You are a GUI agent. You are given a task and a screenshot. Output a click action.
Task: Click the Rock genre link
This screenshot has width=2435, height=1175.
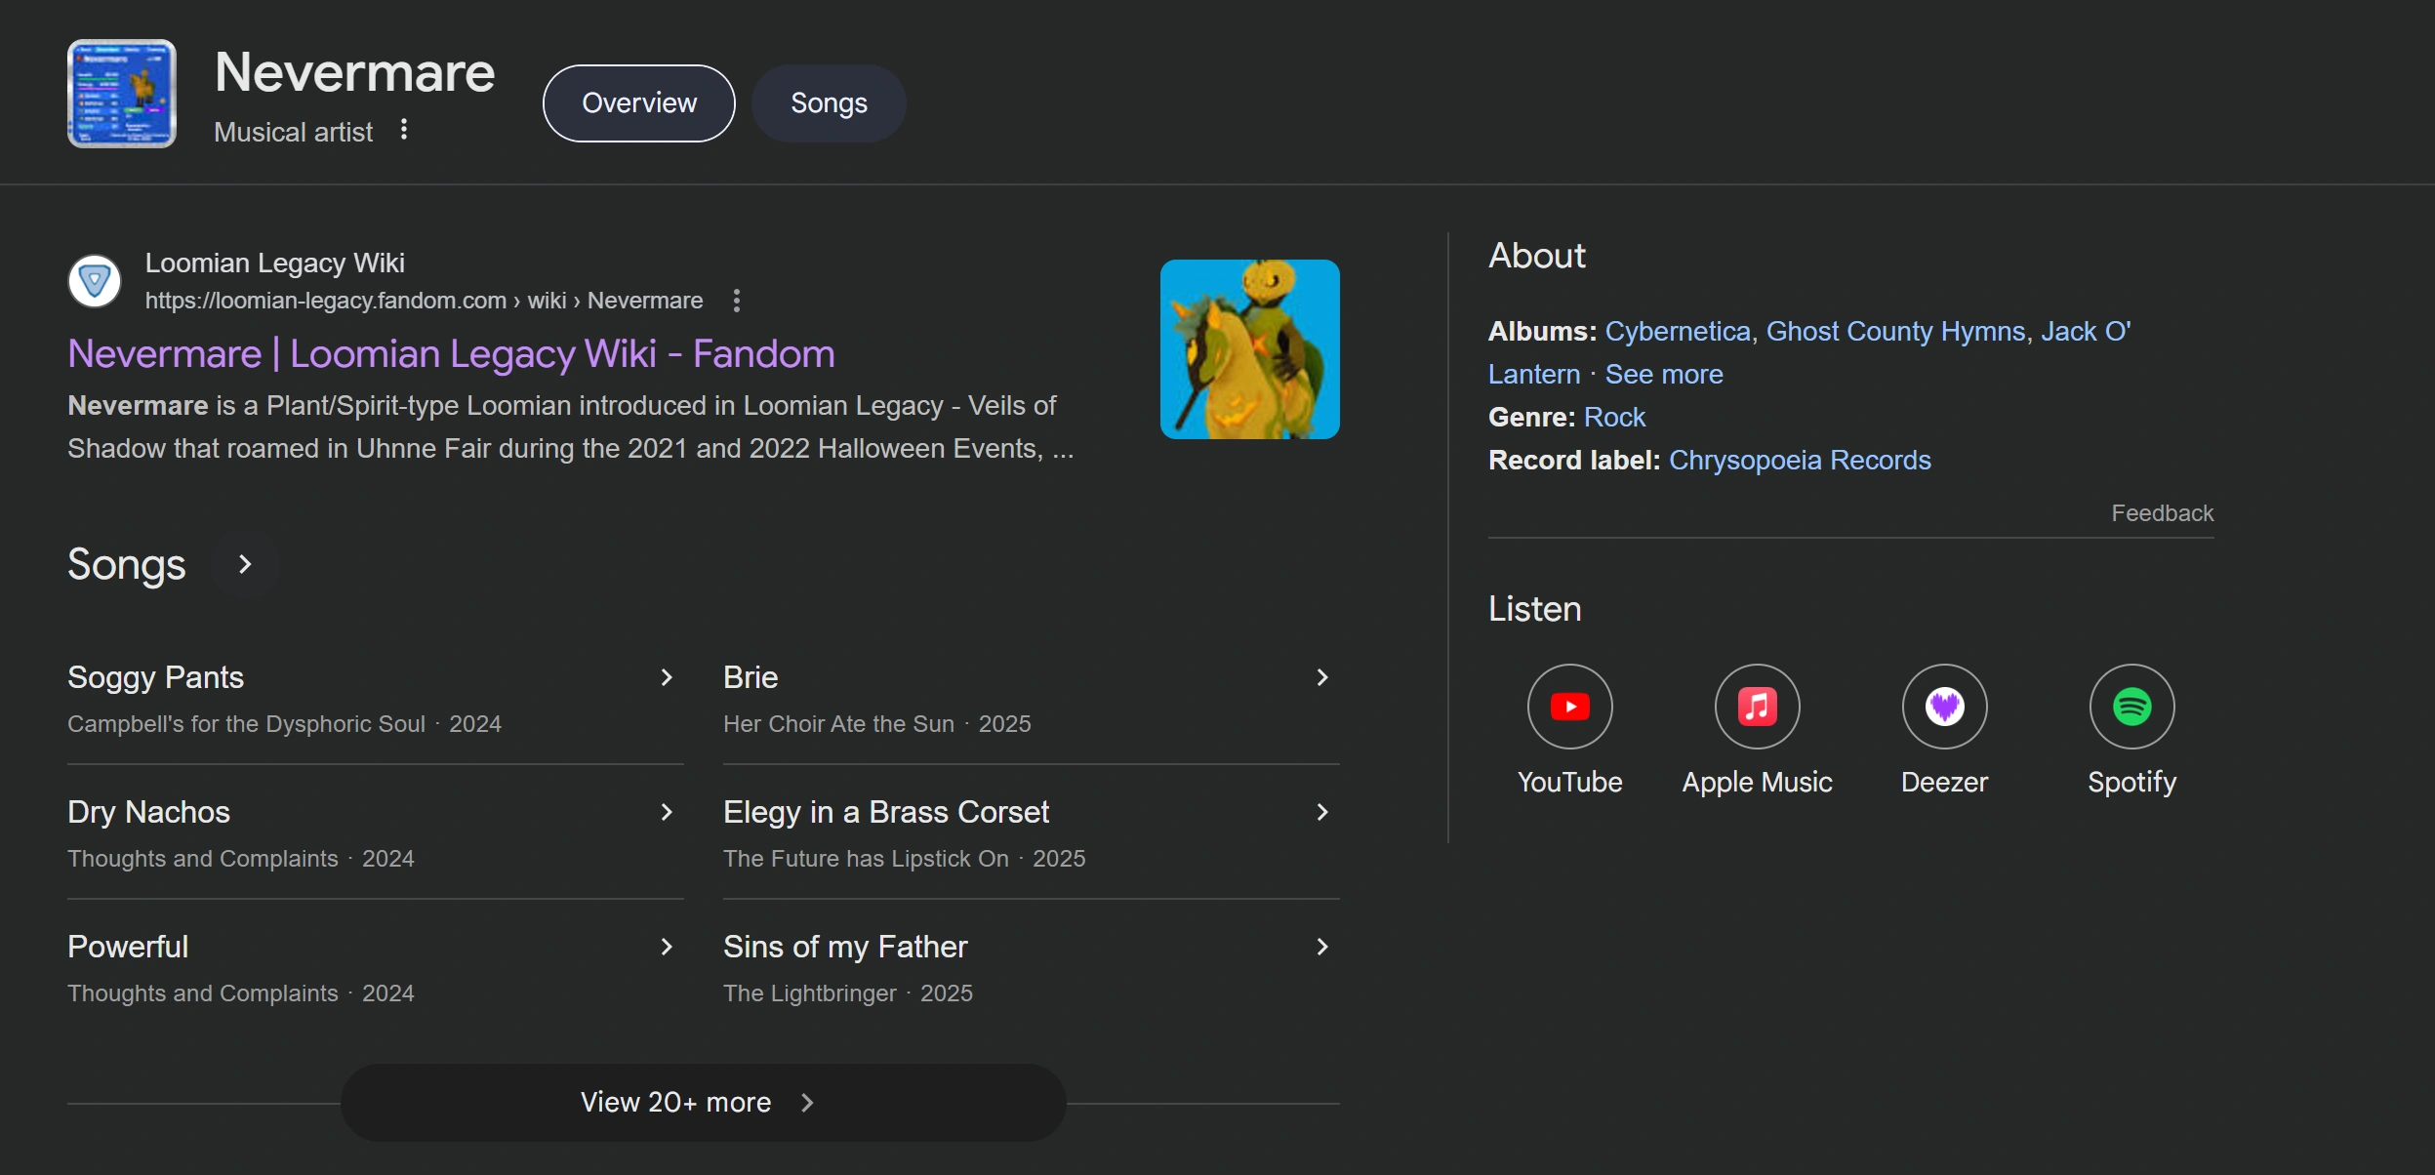(1614, 417)
